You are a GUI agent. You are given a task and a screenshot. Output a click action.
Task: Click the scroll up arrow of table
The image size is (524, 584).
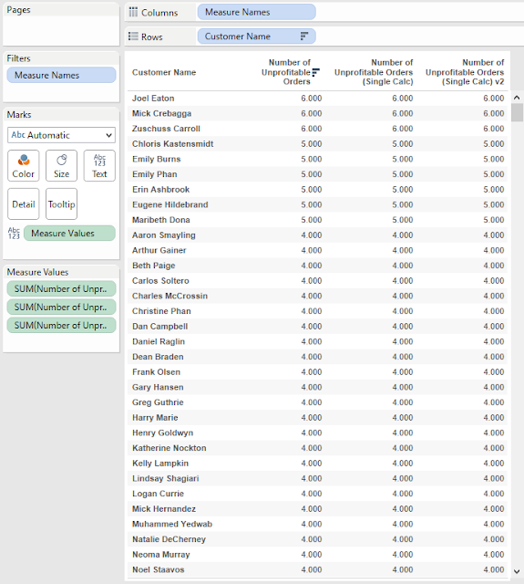(517, 98)
